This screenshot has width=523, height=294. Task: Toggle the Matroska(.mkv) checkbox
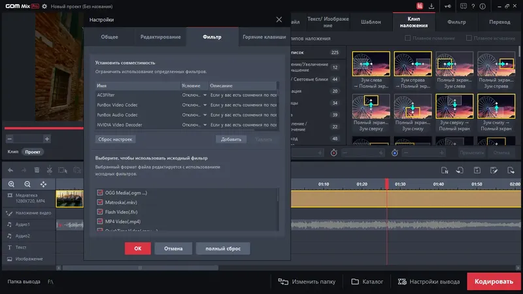point(100,203)
